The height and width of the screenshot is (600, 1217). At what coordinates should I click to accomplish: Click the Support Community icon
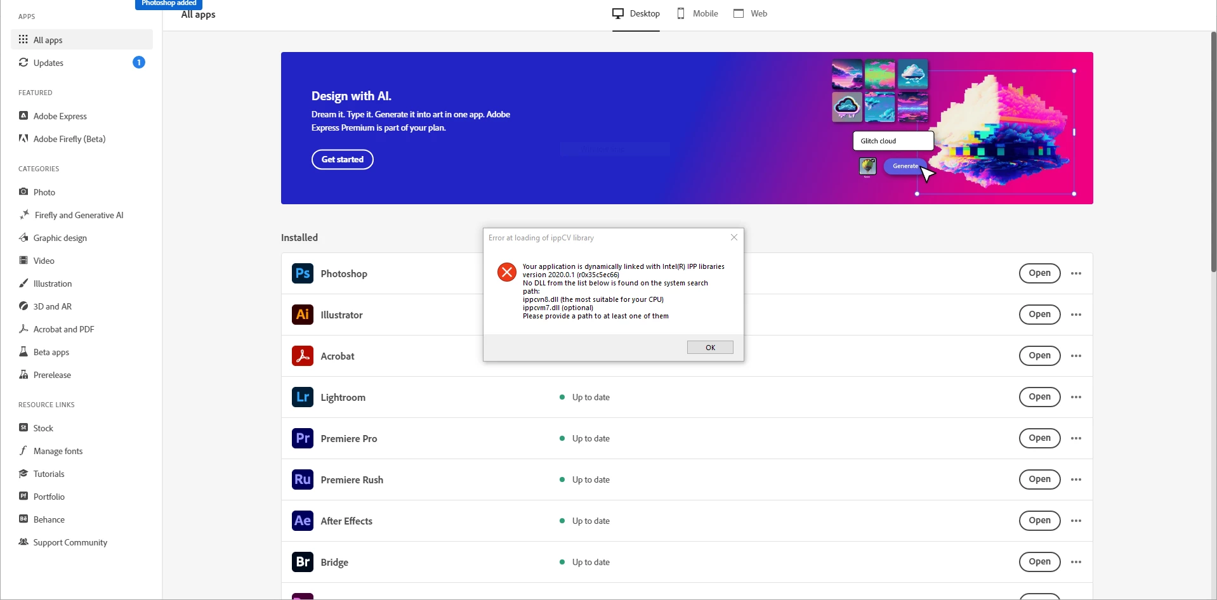(23, 542)
